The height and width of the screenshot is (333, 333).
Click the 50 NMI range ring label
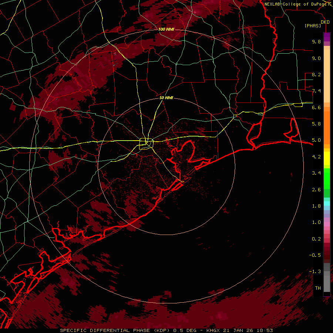point(166,98)
